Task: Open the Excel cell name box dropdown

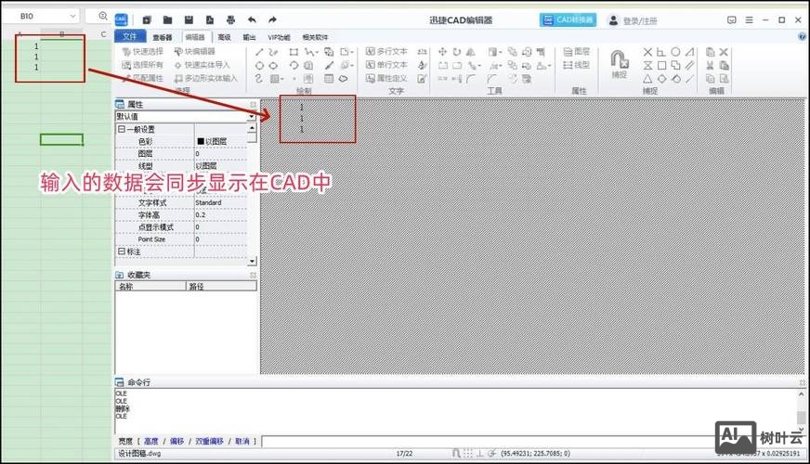Action: (72, 16)
